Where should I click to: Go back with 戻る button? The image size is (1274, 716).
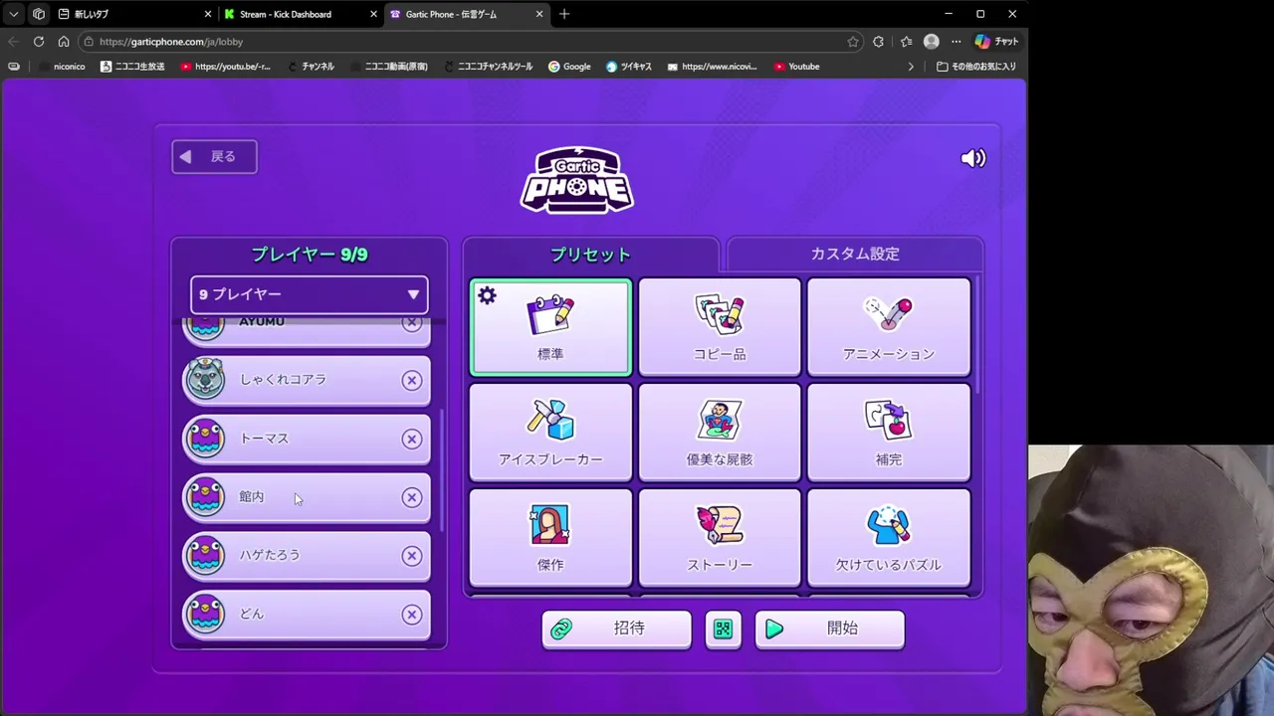[x=214, y=156]
